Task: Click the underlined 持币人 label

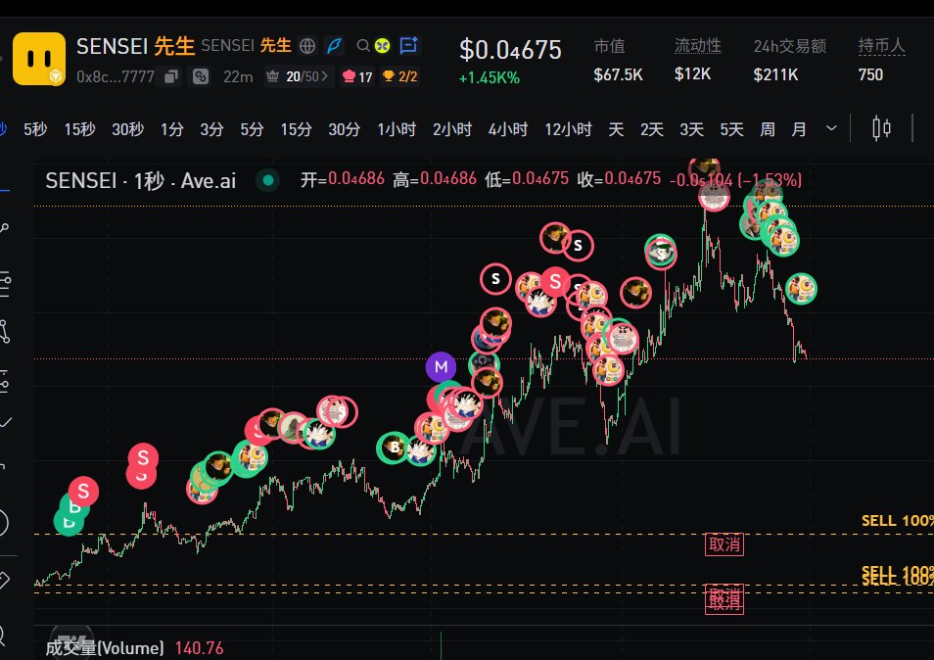Action: pyautogui.click(x=881, y=46)
